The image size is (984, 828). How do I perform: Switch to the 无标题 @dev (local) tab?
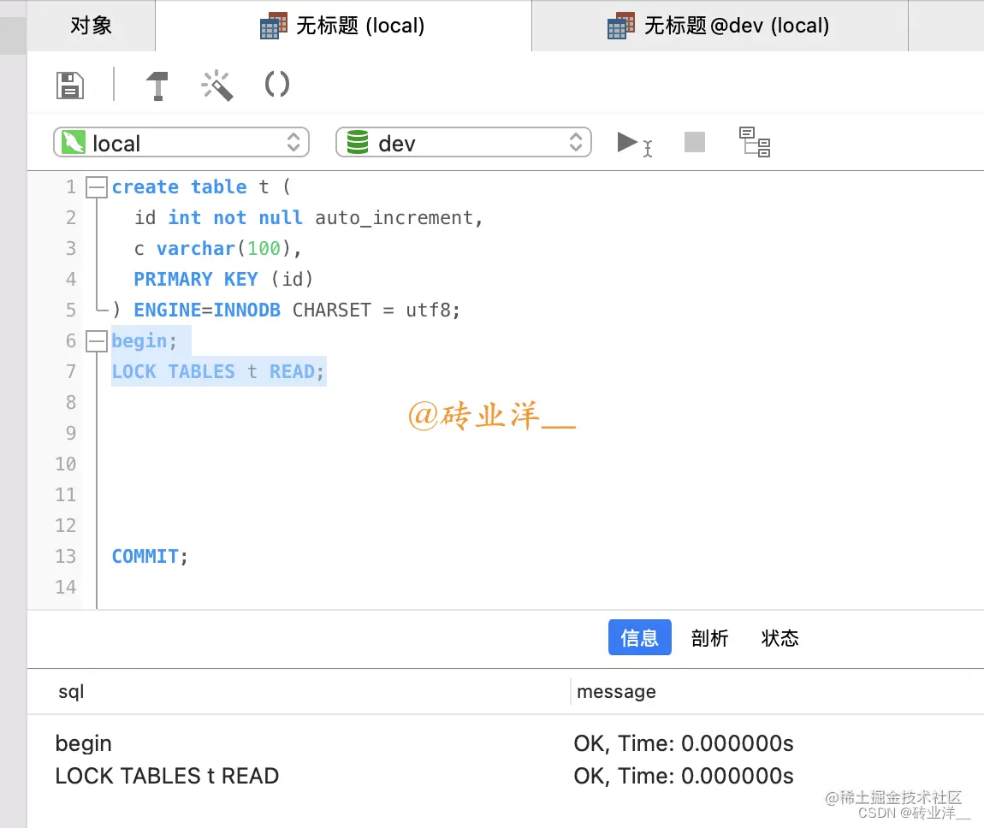[720, 26]
